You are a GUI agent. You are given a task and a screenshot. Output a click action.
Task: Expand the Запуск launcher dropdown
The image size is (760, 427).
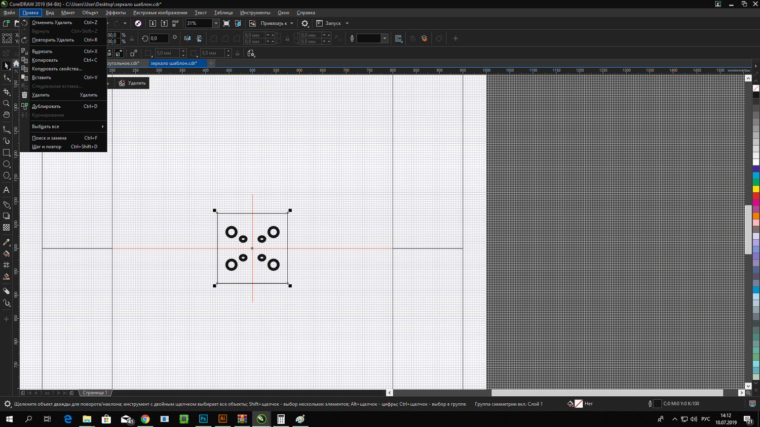[x=347, y=23]
